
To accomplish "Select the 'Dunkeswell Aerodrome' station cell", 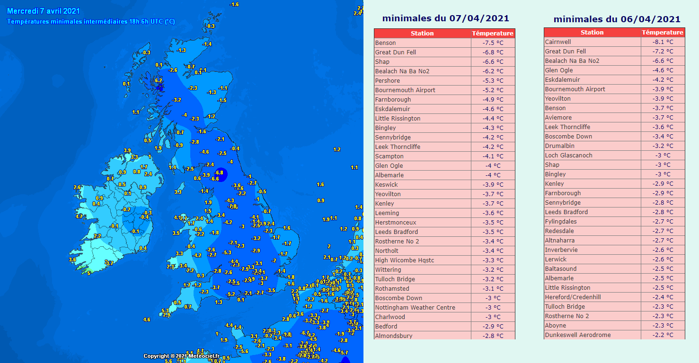I will (x=593, y=335).
